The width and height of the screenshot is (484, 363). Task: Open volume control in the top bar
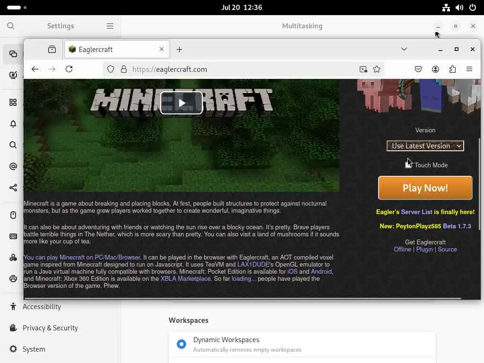pos(459,8)
